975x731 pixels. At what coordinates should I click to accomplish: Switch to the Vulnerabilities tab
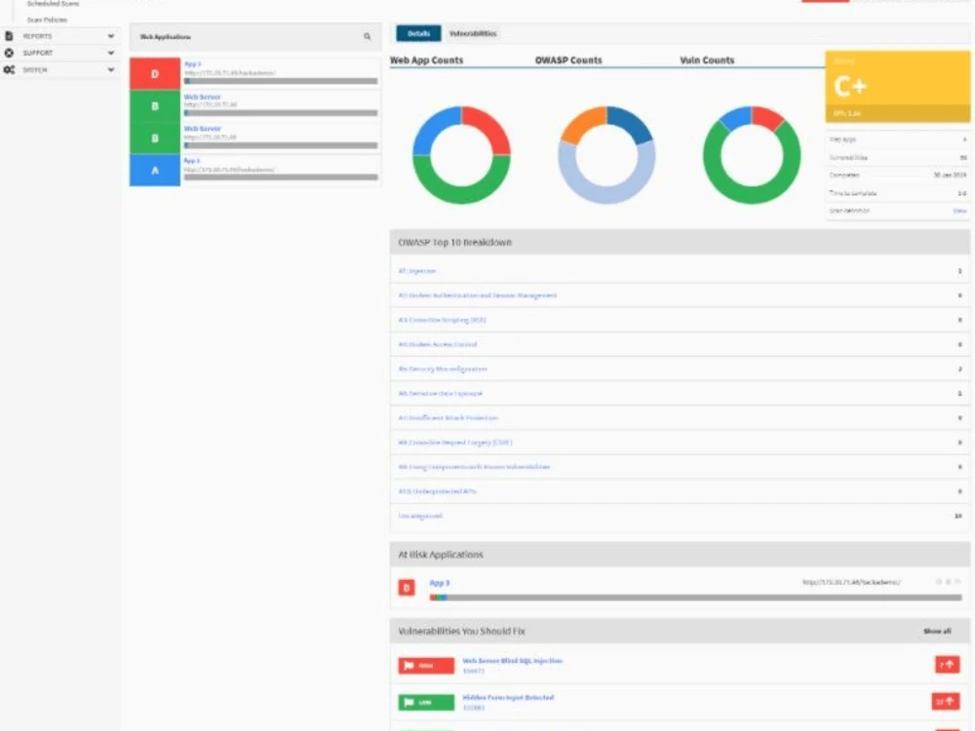click(x=471, y=32)
